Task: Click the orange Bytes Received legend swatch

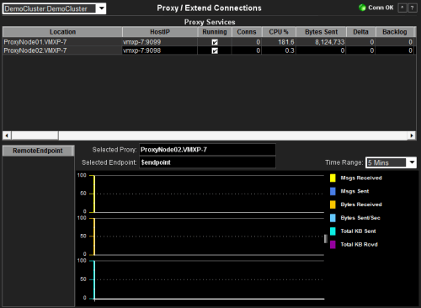Action: click(333, 204)
